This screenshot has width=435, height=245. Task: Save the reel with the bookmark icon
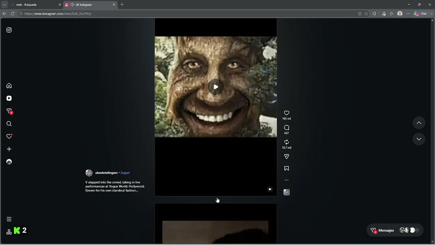286,168
